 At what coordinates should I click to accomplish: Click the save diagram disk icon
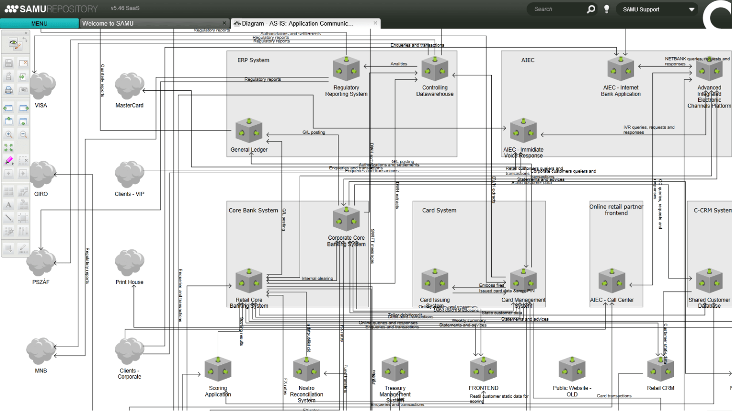tap(8, 62)
